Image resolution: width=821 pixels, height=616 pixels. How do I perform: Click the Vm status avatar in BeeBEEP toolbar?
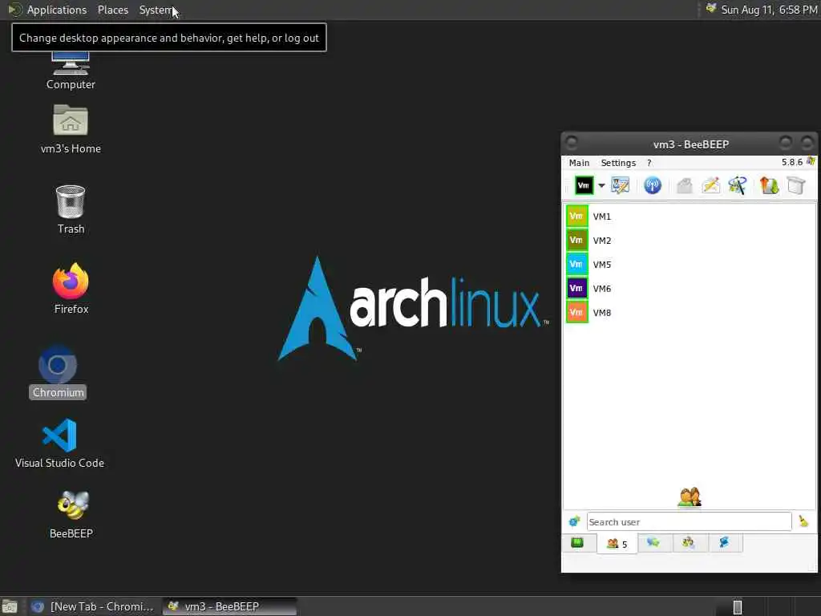(x=584, y=185)
